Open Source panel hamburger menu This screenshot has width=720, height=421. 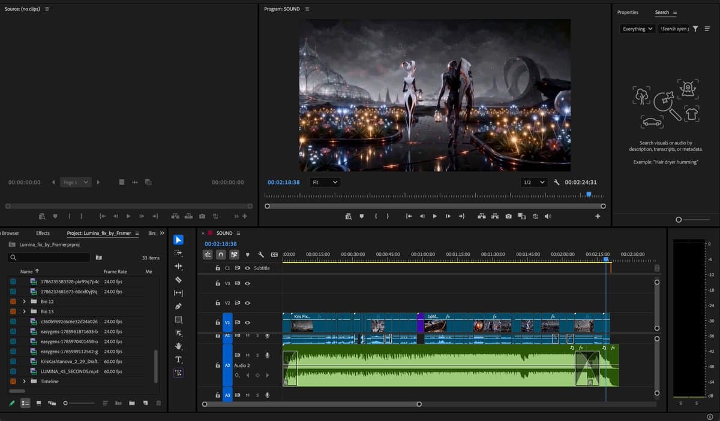coord(47,9)
